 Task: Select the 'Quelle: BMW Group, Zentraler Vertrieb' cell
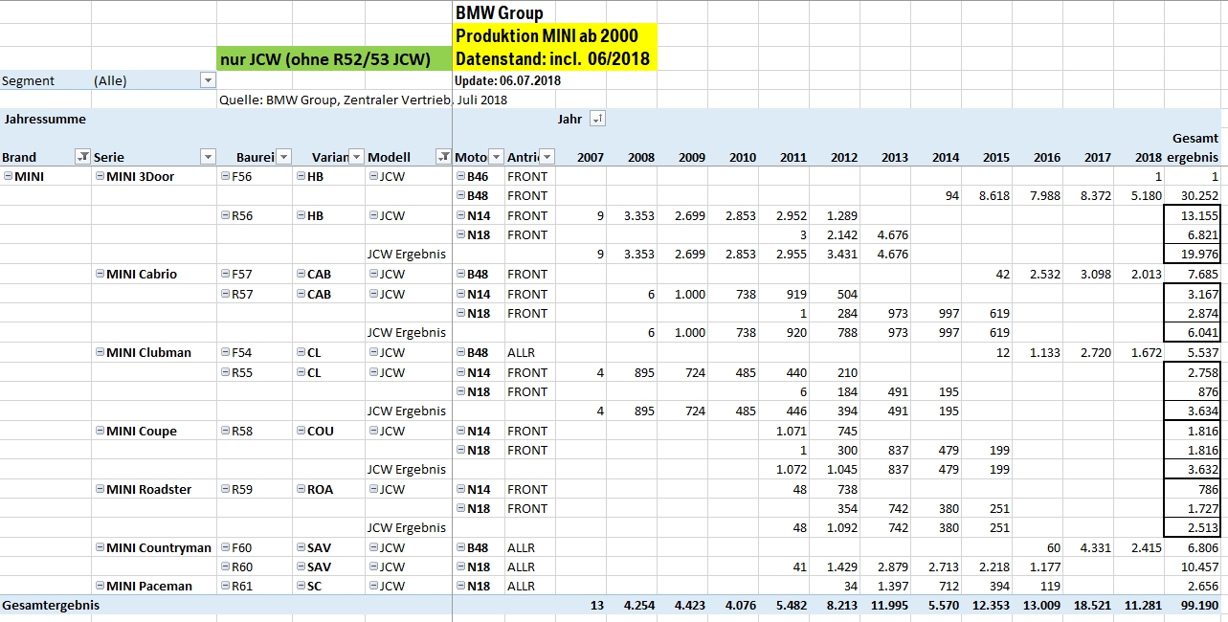[335, 100]
